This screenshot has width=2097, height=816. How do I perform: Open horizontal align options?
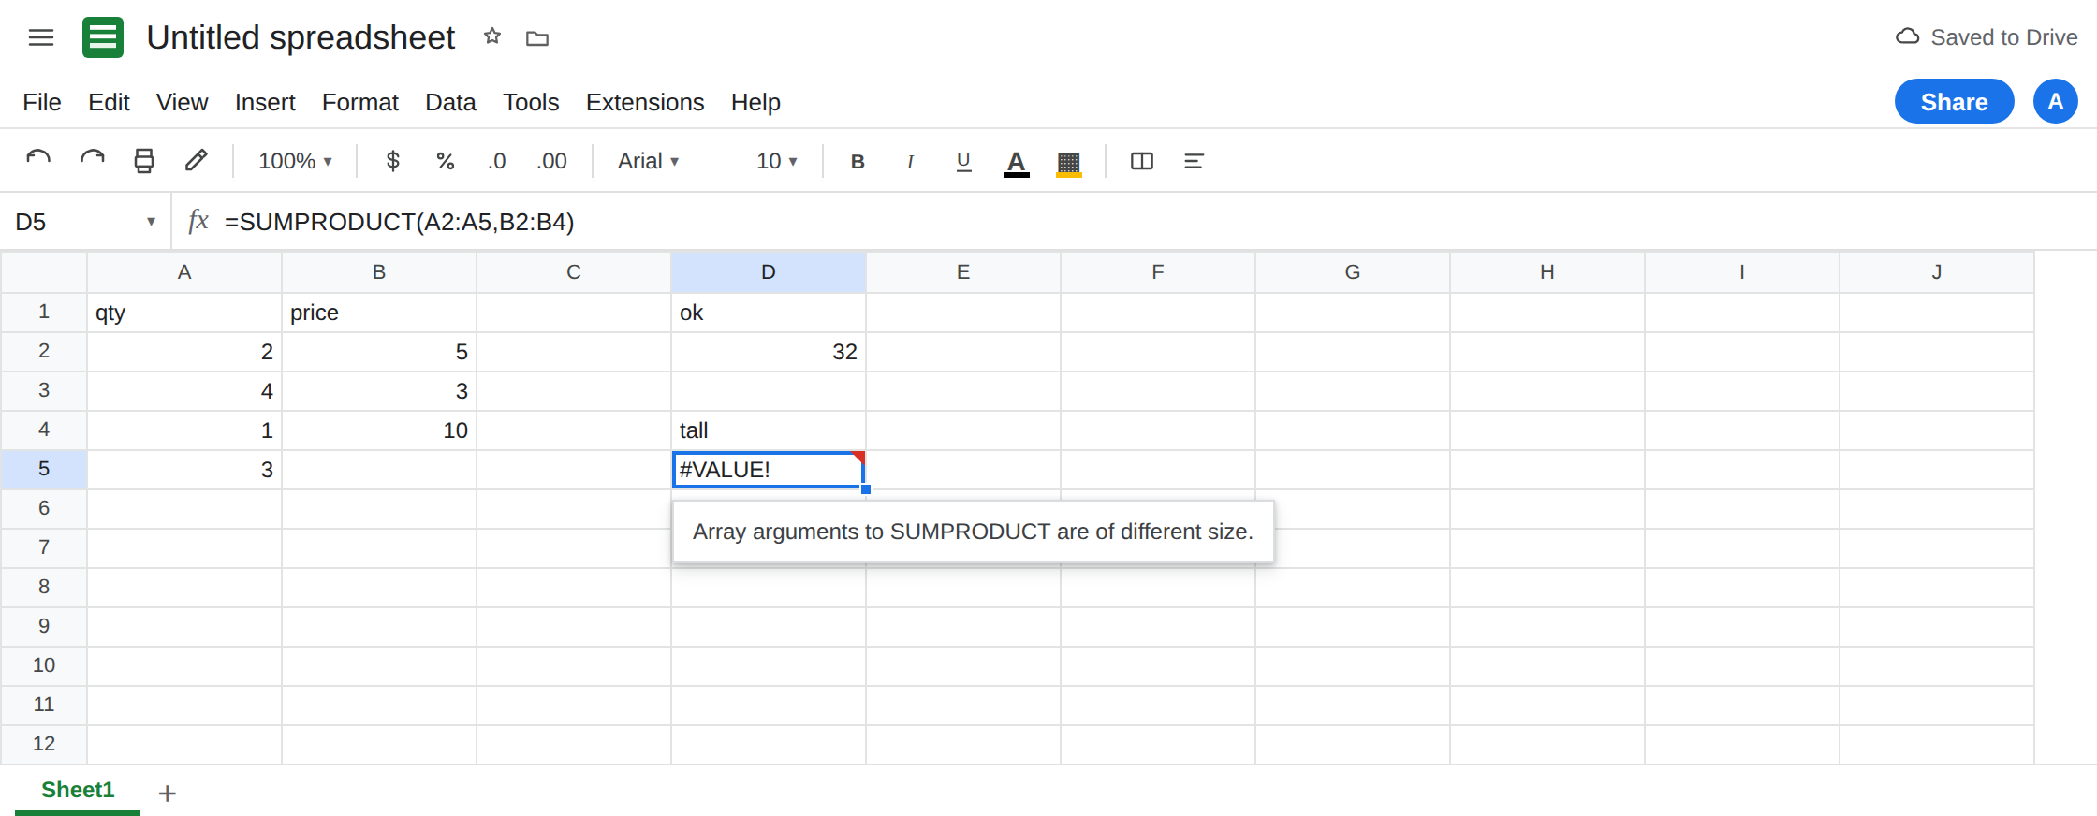[1194, 161]
